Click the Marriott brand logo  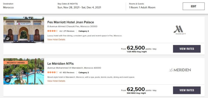click(x=180, y=30)
